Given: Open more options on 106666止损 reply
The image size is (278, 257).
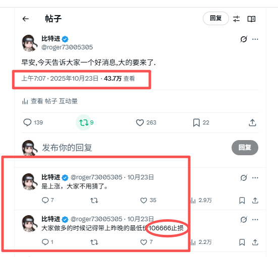Looking at the screenshot, I should click(255, 219).
